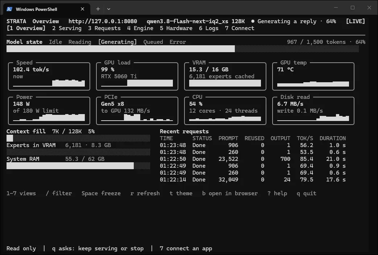Viewport: 378px width, 255px height.
Task: Click the '/ filter' shortcut hint
Action: [x=59, y=193]
